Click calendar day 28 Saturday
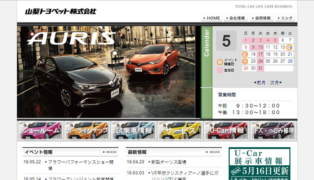The height and width of the screenshot is (180, 314). [x=290, y=61]
